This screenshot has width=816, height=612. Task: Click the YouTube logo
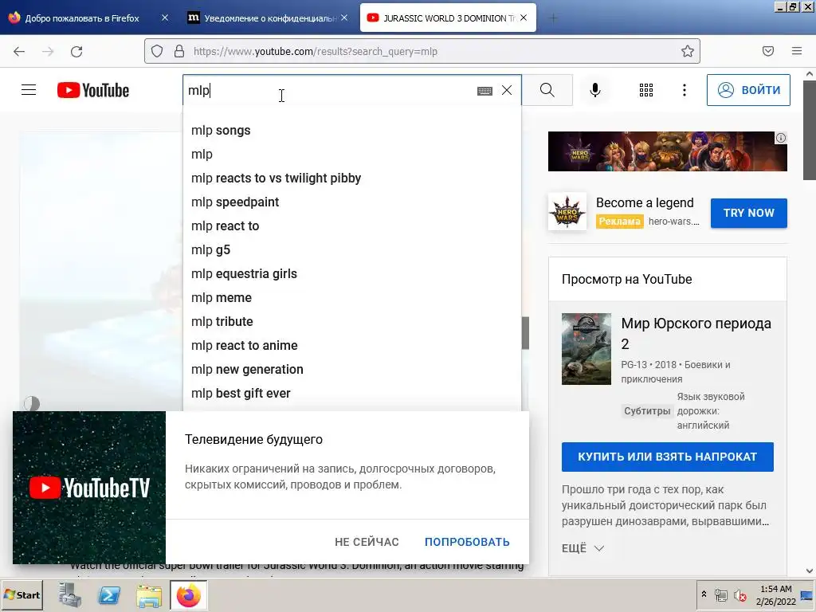pyautogui.click(x=93, y=90)
